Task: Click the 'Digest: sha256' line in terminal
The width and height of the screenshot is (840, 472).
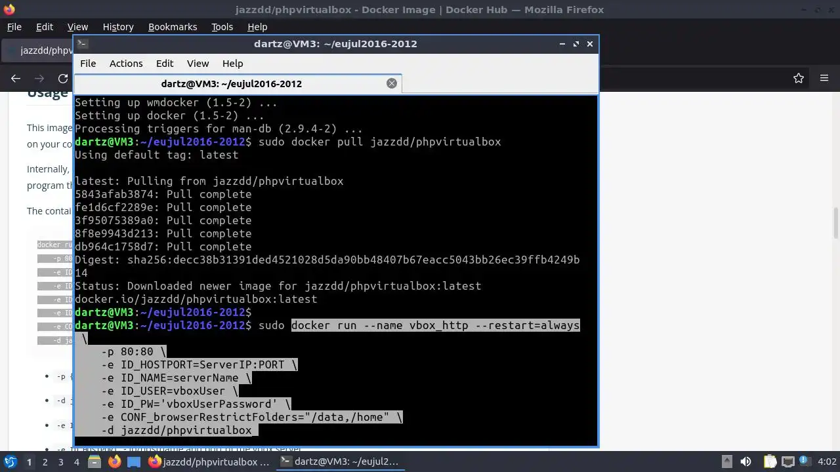Action: (327, 260)
